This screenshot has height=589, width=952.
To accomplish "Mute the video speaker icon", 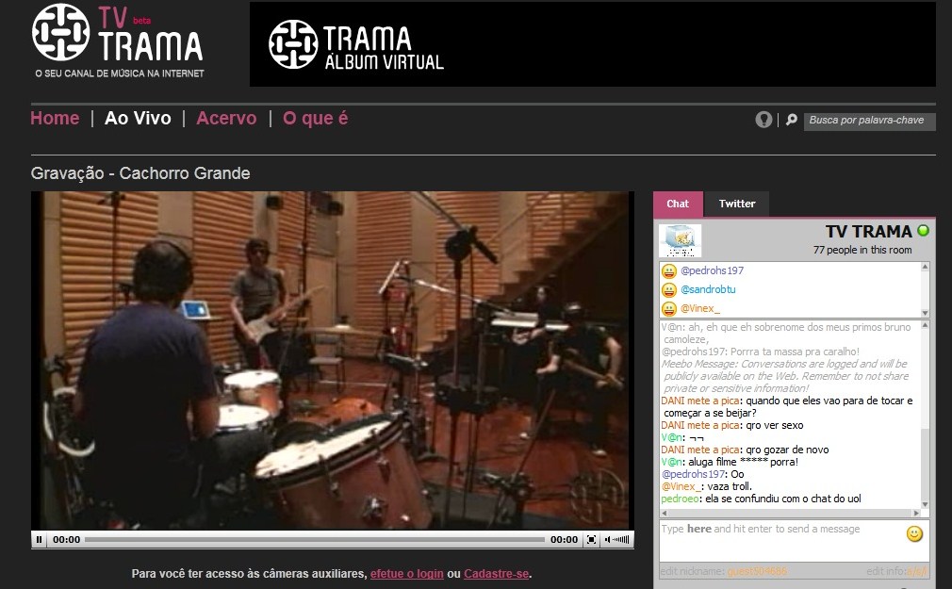I will click(x=609, y=540).
